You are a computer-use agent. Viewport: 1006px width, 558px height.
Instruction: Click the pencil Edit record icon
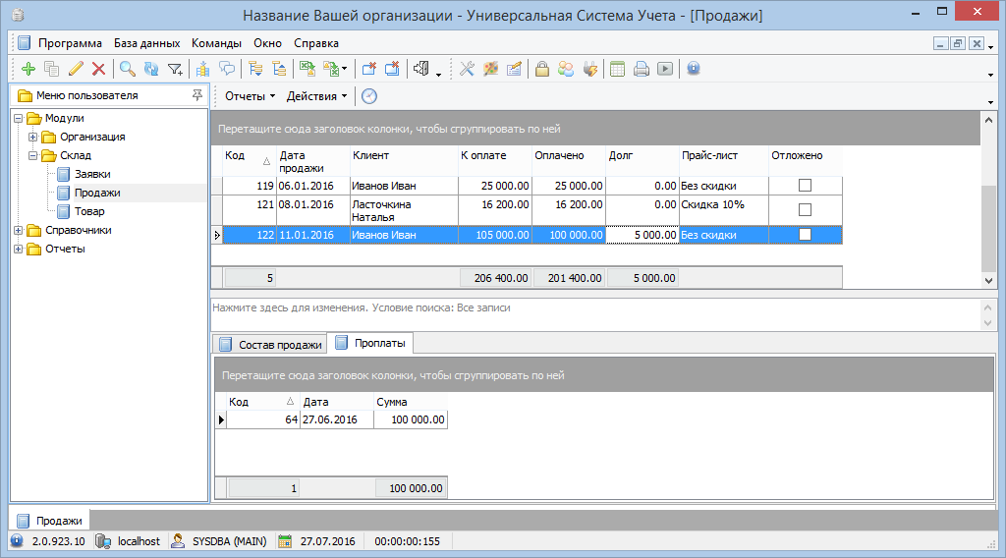(x=76, y=69)
